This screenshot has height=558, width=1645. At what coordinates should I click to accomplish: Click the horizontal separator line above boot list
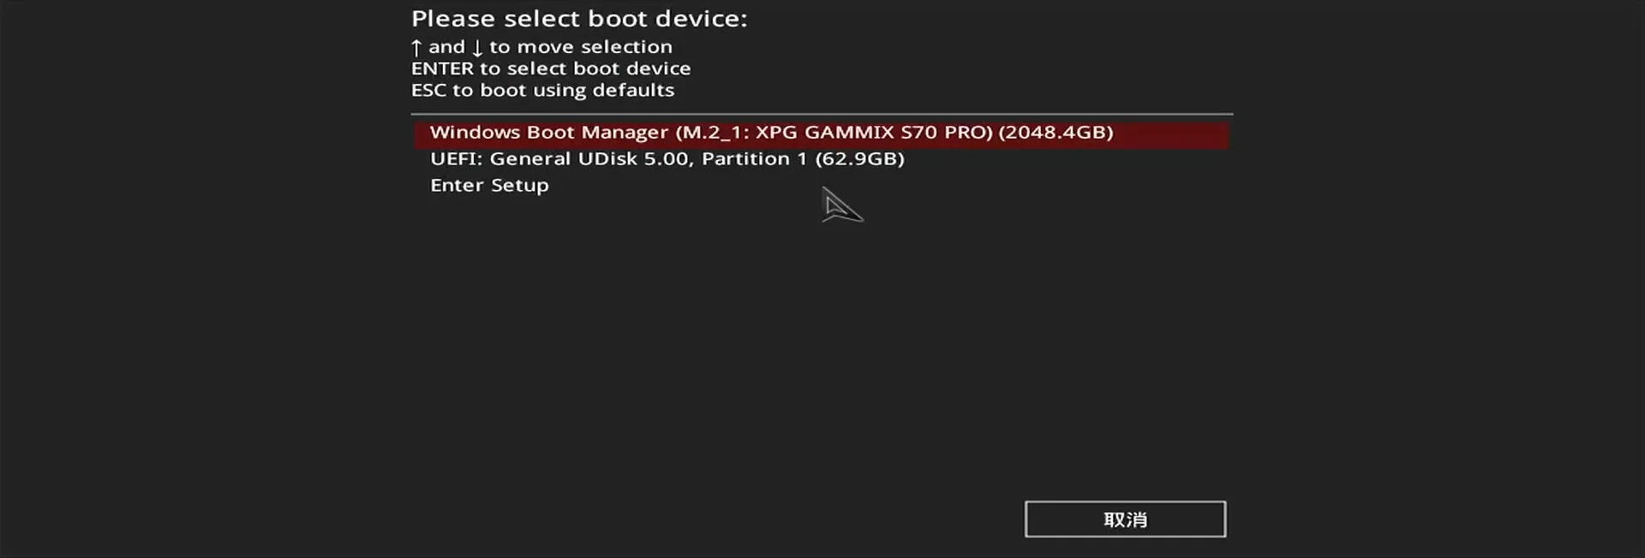tap(822, 114)
